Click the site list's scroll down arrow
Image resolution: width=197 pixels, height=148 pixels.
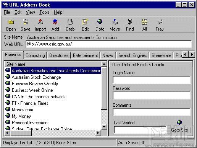(x=104, y=127)
